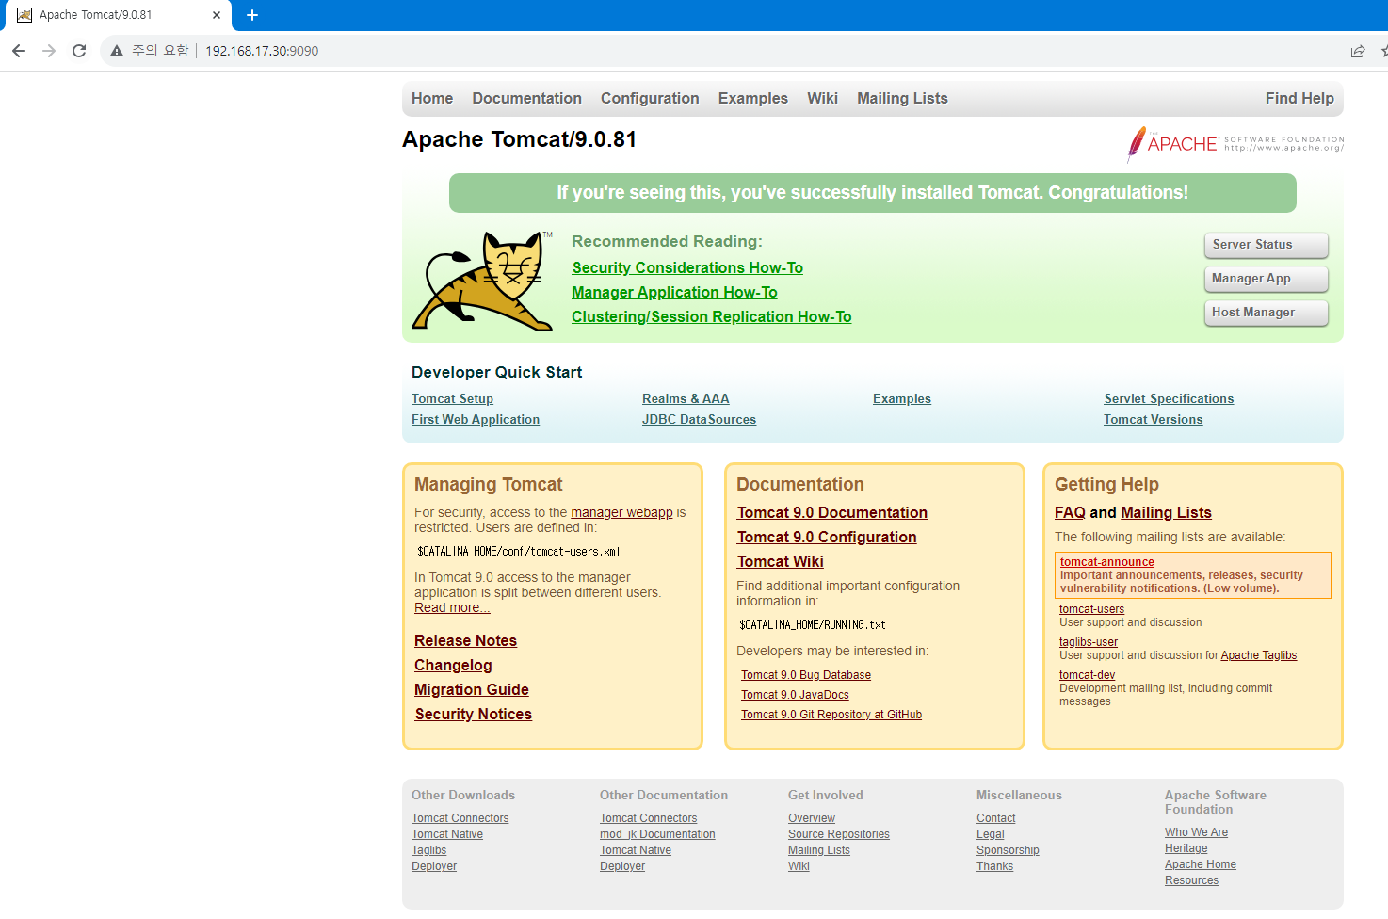
Task: Open Tomcat 9.0 Configuration link
Action: (x=827, y=537)
